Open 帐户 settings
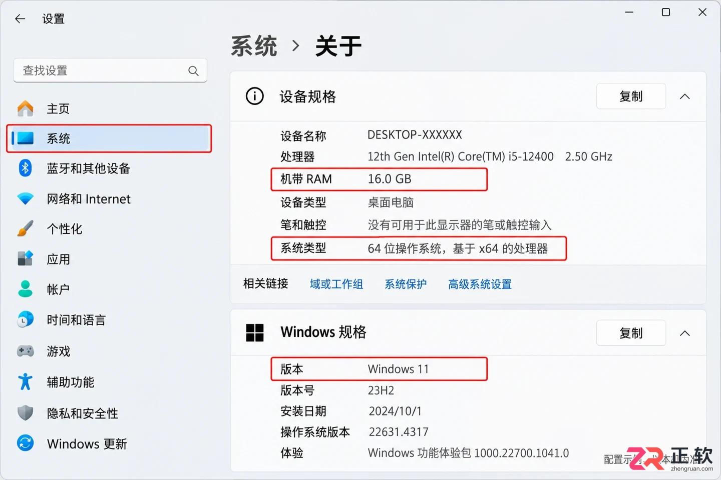Screen dimensions: 721x480 click(109, 289)
